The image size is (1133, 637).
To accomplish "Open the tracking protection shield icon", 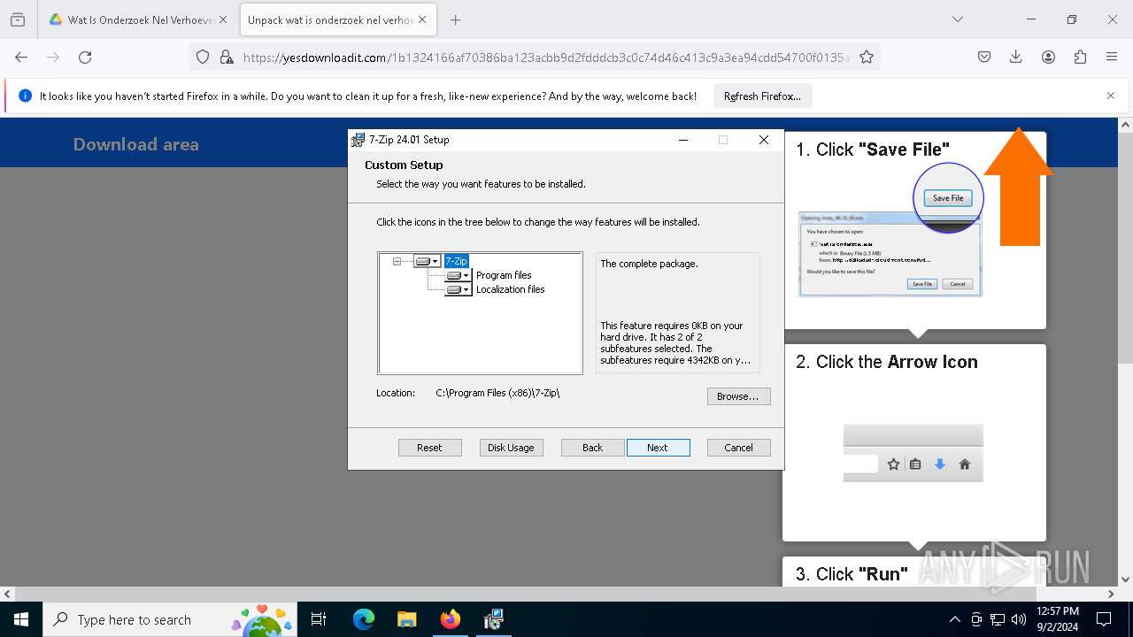I will [203, 57].
